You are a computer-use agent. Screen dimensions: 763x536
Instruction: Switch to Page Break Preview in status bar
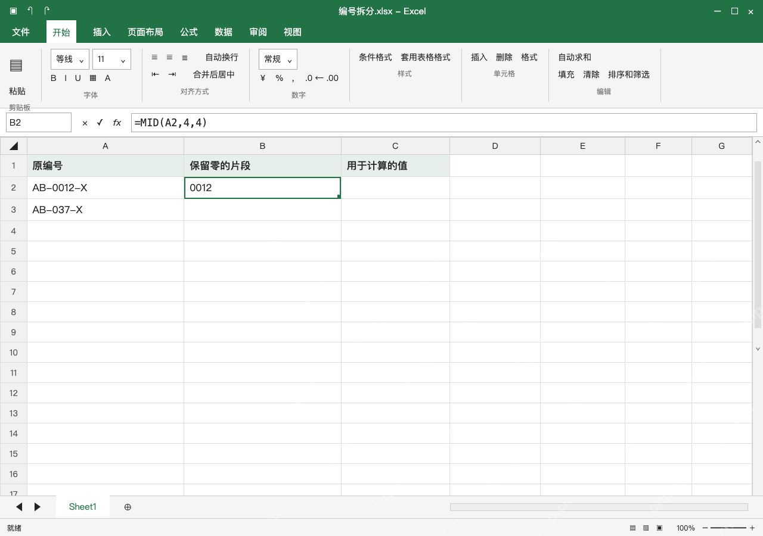pyautogui.click(x=659, y=528)
